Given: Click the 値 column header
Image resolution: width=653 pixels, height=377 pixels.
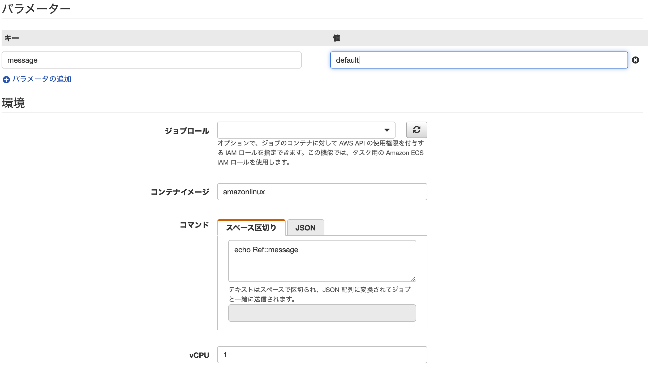Looking at the screenshot, I should coord(336,38).
